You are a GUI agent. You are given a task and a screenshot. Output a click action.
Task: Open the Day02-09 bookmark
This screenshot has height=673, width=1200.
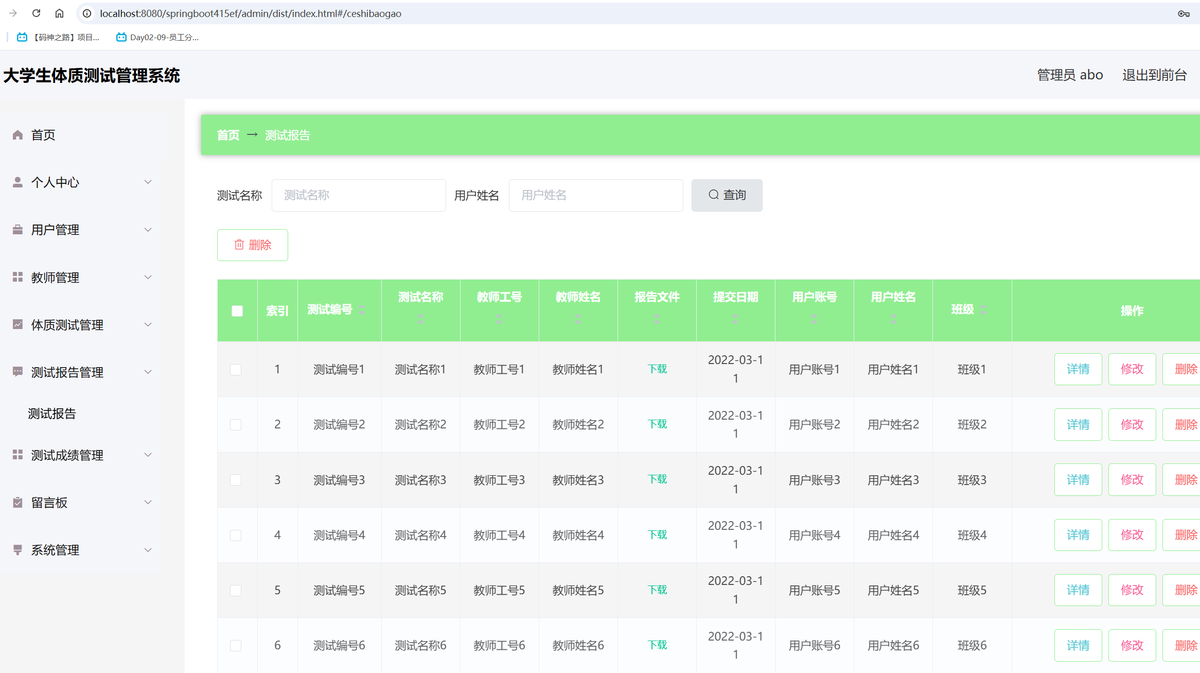[x=157, y=37]
